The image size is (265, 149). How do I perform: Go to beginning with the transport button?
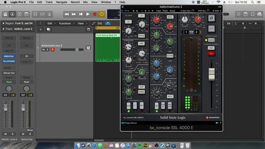tap(81, 14)
